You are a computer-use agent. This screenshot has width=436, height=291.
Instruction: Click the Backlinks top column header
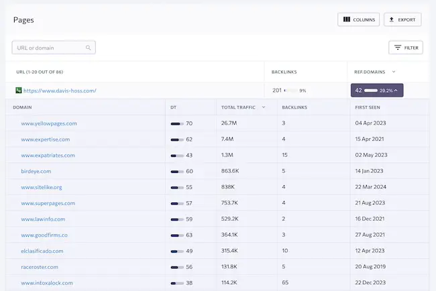[x=284, y=72]
